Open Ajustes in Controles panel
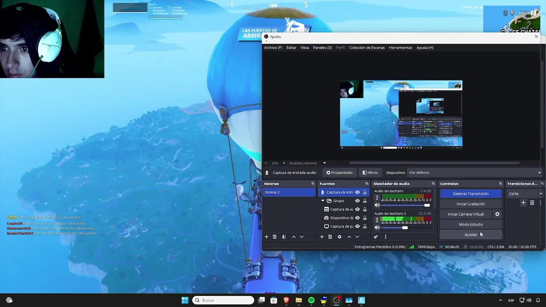Screen dimensions: 546x307 [x=471, y=235]
